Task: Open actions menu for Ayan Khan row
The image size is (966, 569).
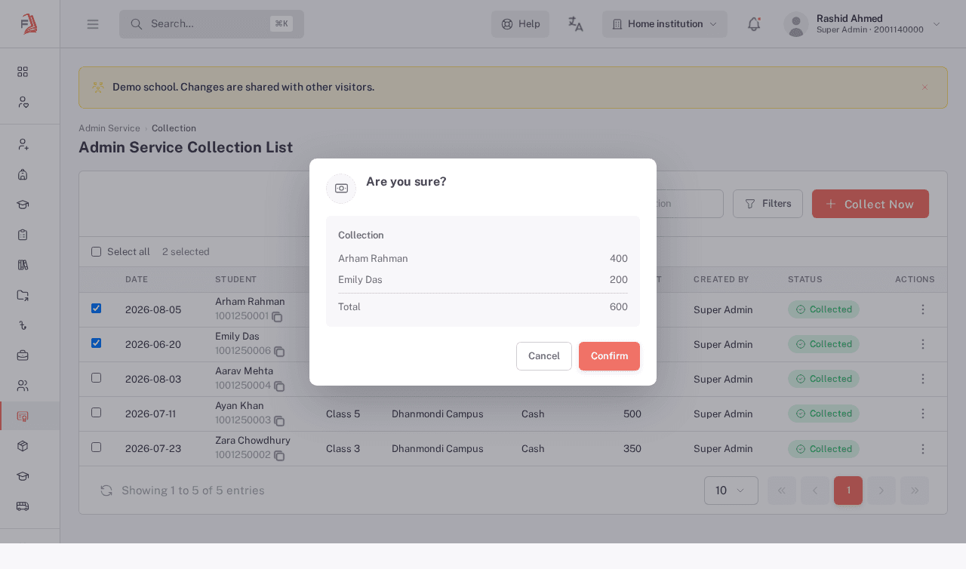Action: click(922, 414)
